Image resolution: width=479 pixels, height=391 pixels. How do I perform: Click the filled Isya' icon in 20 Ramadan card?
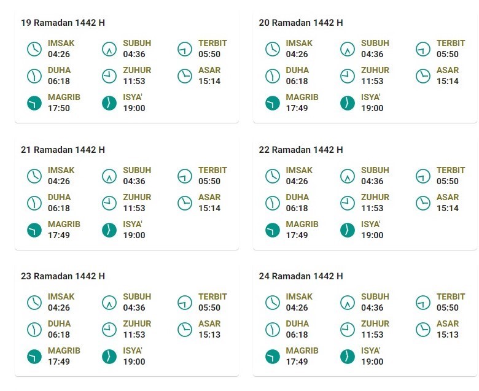click(348, 103)
